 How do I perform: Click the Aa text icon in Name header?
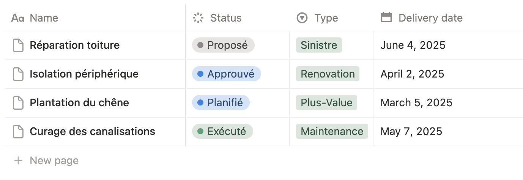point(18,18)
